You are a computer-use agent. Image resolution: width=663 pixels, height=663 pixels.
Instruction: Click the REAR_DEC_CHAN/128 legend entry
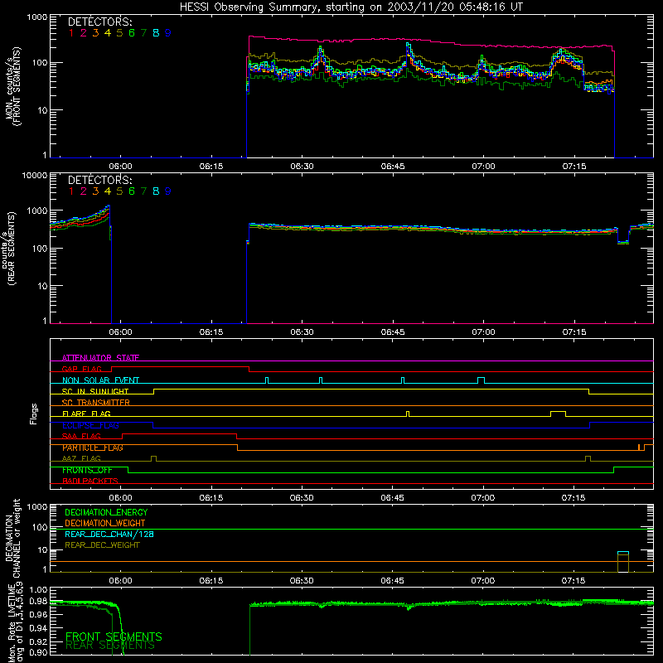tap(109, 534)
